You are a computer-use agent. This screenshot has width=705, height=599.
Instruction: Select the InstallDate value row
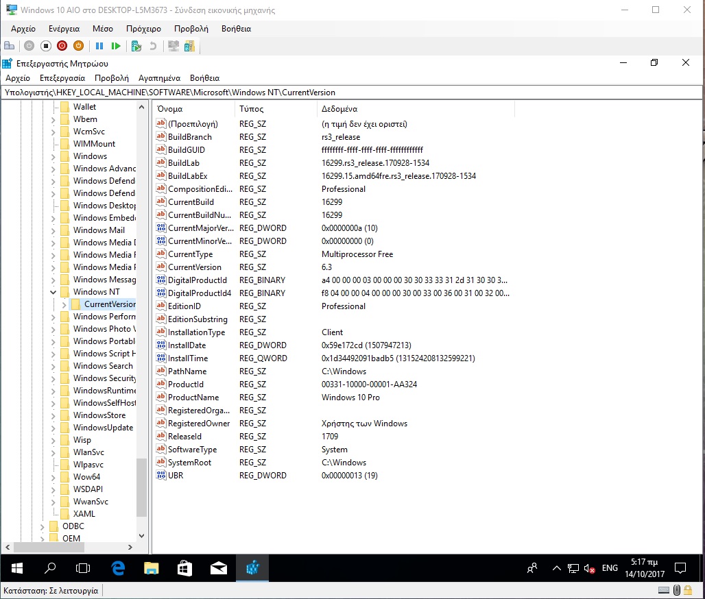point(335,345)
